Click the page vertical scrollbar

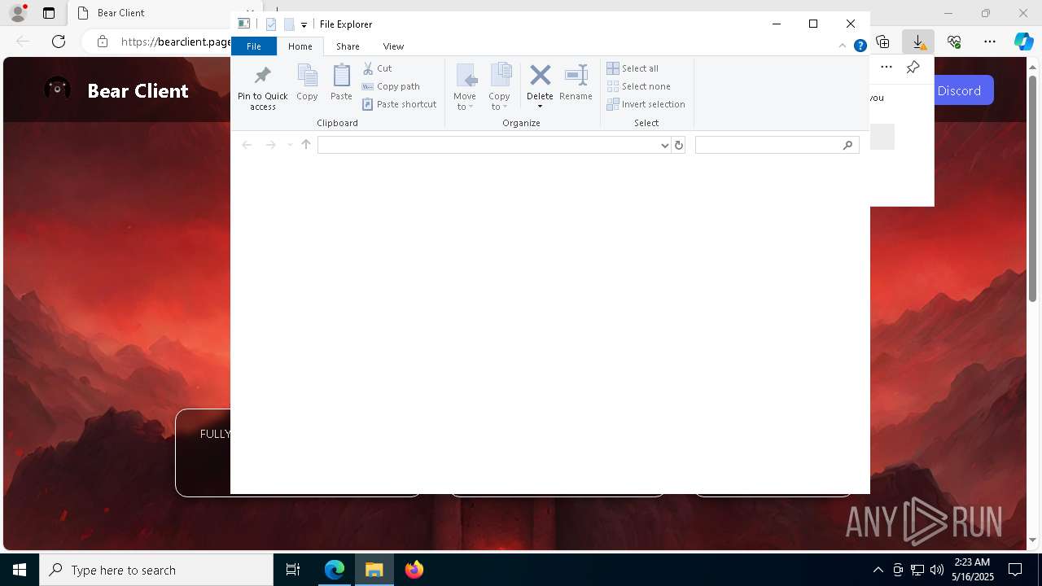pos(1033,187)
